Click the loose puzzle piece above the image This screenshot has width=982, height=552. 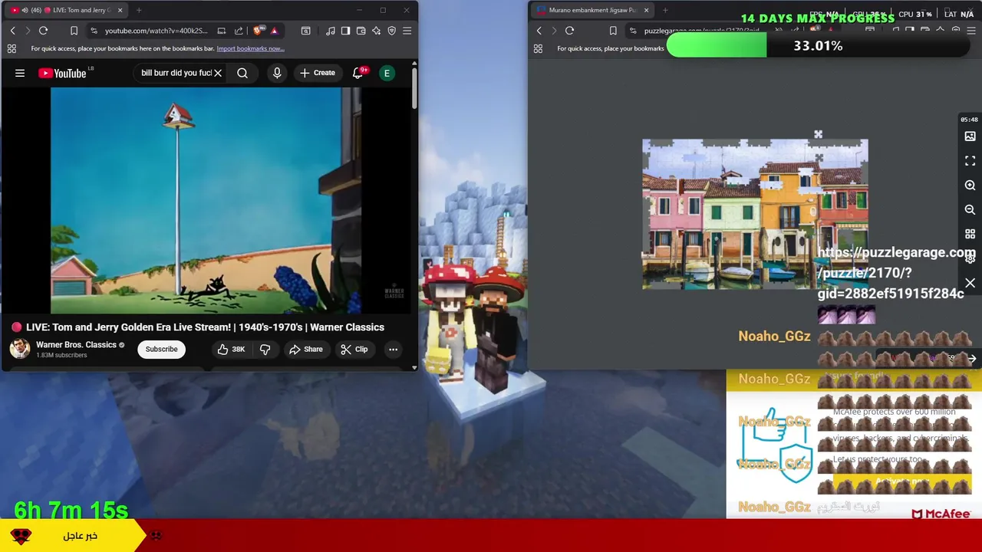[818, 135]
